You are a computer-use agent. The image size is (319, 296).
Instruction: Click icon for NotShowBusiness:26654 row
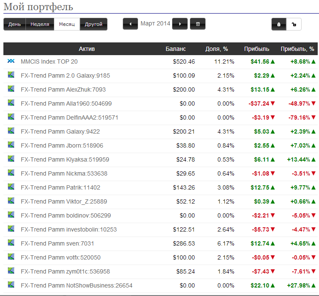click(11, 285)
